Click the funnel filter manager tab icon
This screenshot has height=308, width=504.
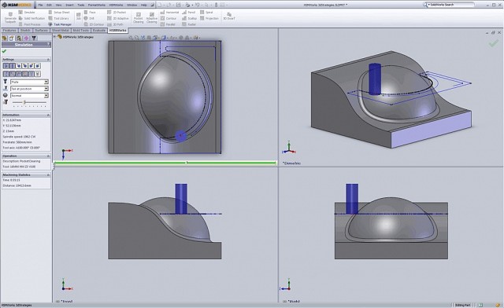[x=34, y=38]
